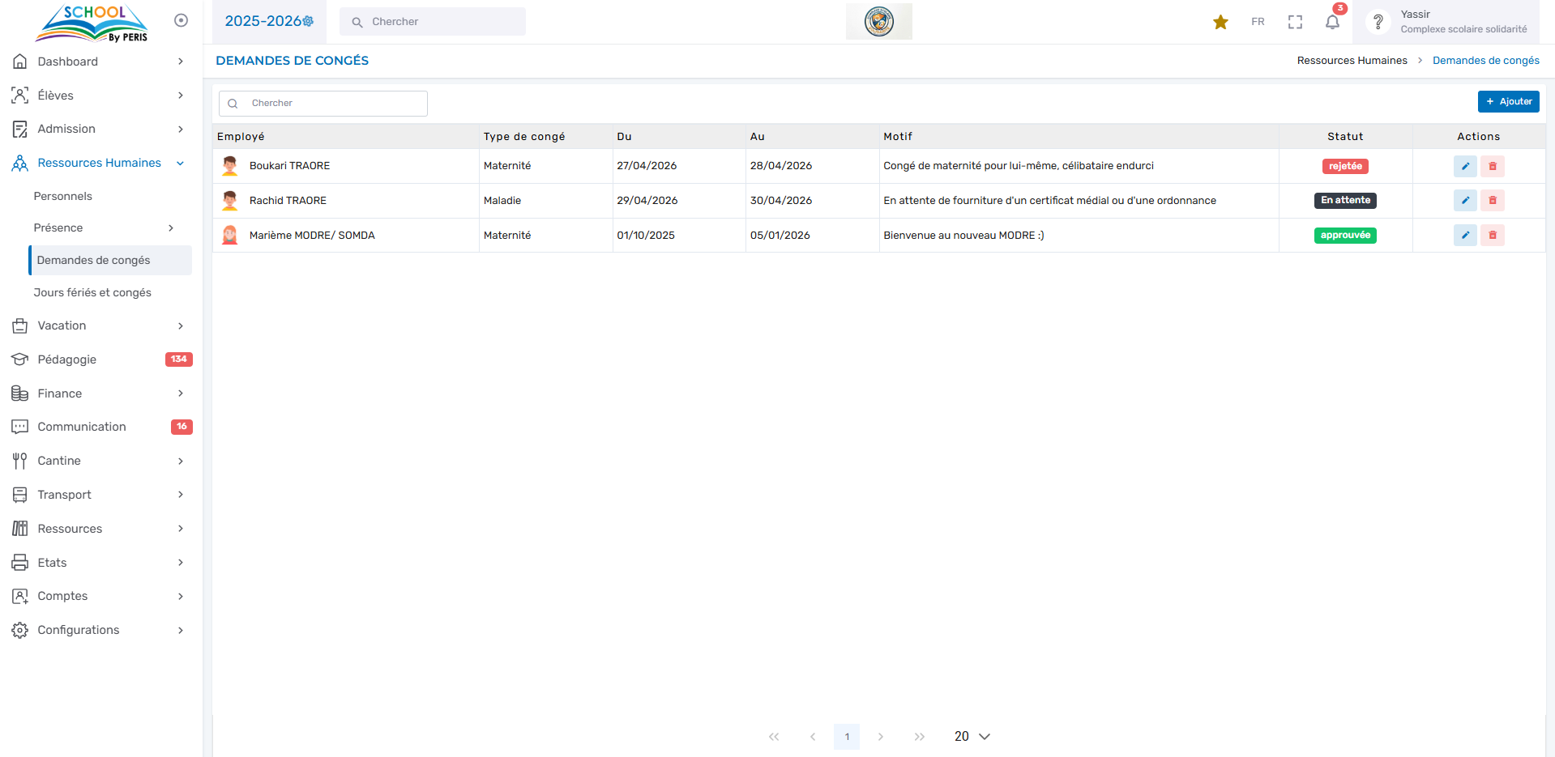This screenshot has width=1555, height=757.
Task: Open the 2025-2026 school year selector
Action: (269, 21)
